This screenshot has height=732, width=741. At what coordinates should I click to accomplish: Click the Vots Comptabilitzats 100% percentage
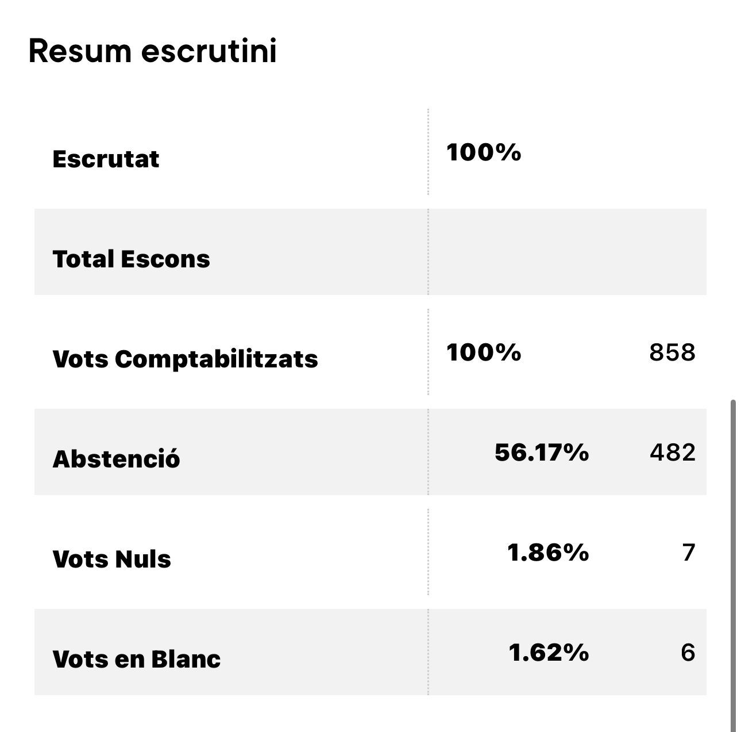484,352
